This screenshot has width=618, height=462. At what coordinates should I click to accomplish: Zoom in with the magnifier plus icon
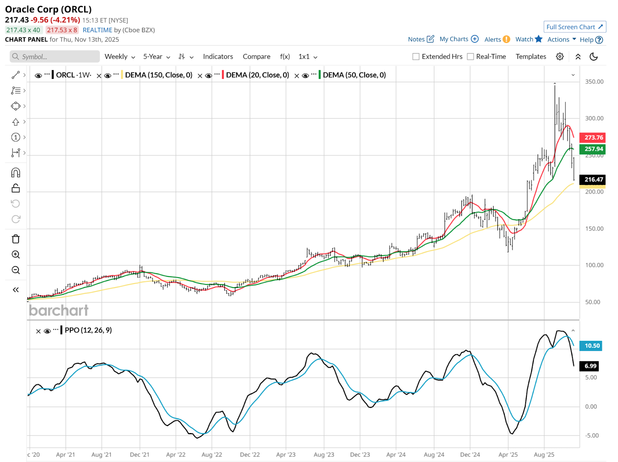15,255
